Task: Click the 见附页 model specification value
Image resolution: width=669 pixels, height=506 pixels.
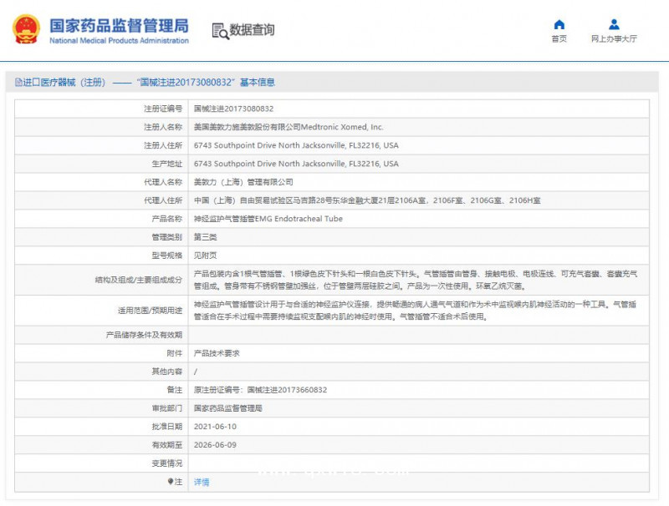Action: click(205, 256)
